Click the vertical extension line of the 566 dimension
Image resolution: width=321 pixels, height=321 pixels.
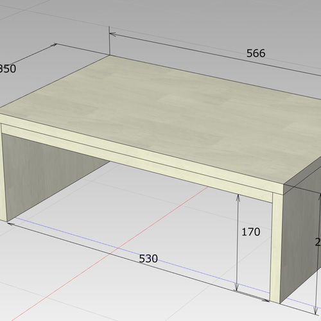pyautogui.click(x=109, y=40)
